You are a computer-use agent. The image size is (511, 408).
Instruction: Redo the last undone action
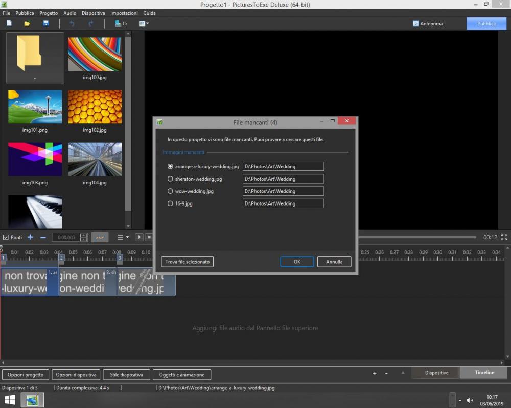click(x=90, y=23)
